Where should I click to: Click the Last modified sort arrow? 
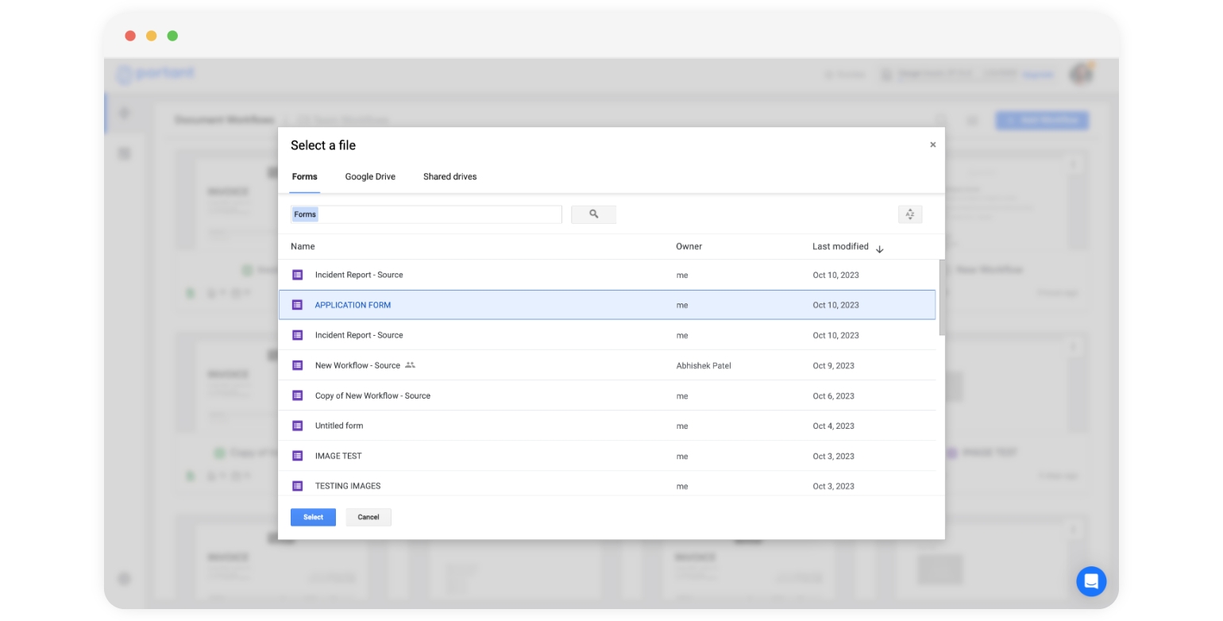tap(879, 249)
